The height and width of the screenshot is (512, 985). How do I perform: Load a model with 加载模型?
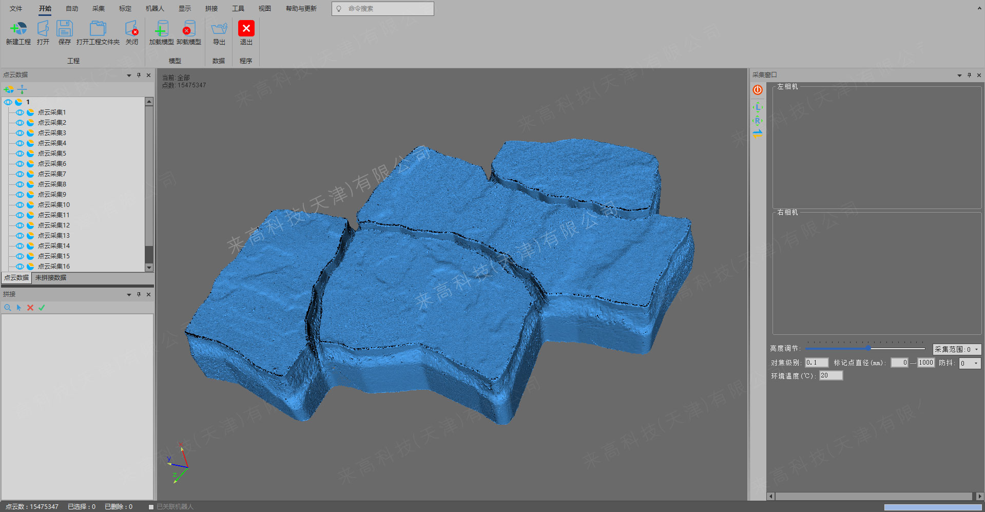pos(161,29)
